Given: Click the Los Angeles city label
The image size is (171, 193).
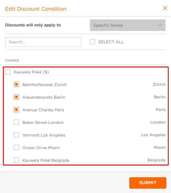Looking at the screenshot, I should (x=153, y=135).
